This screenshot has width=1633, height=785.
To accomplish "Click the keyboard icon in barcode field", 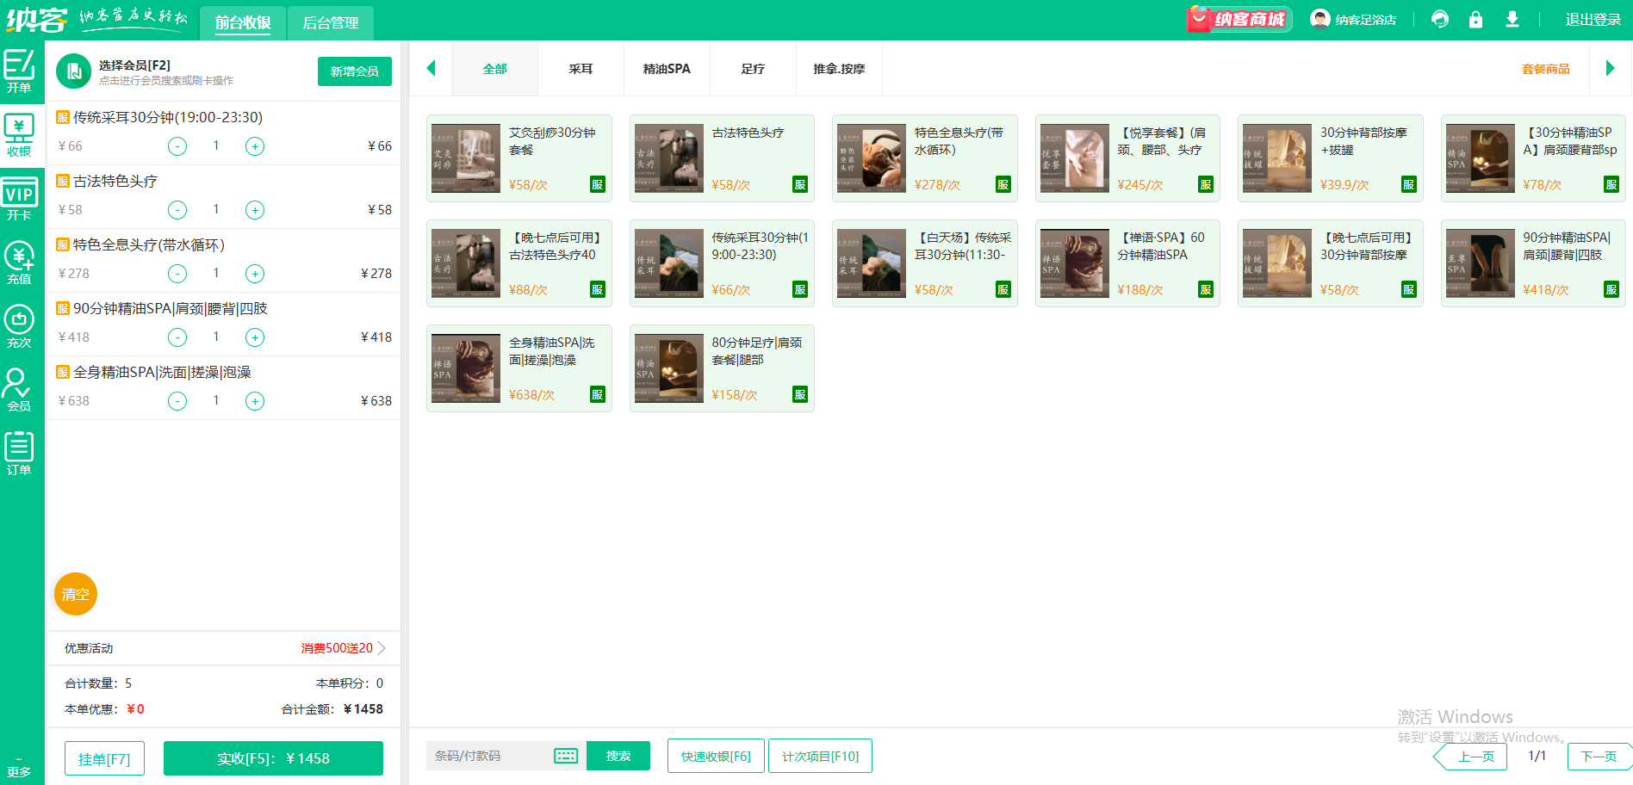I will (566, 756).
